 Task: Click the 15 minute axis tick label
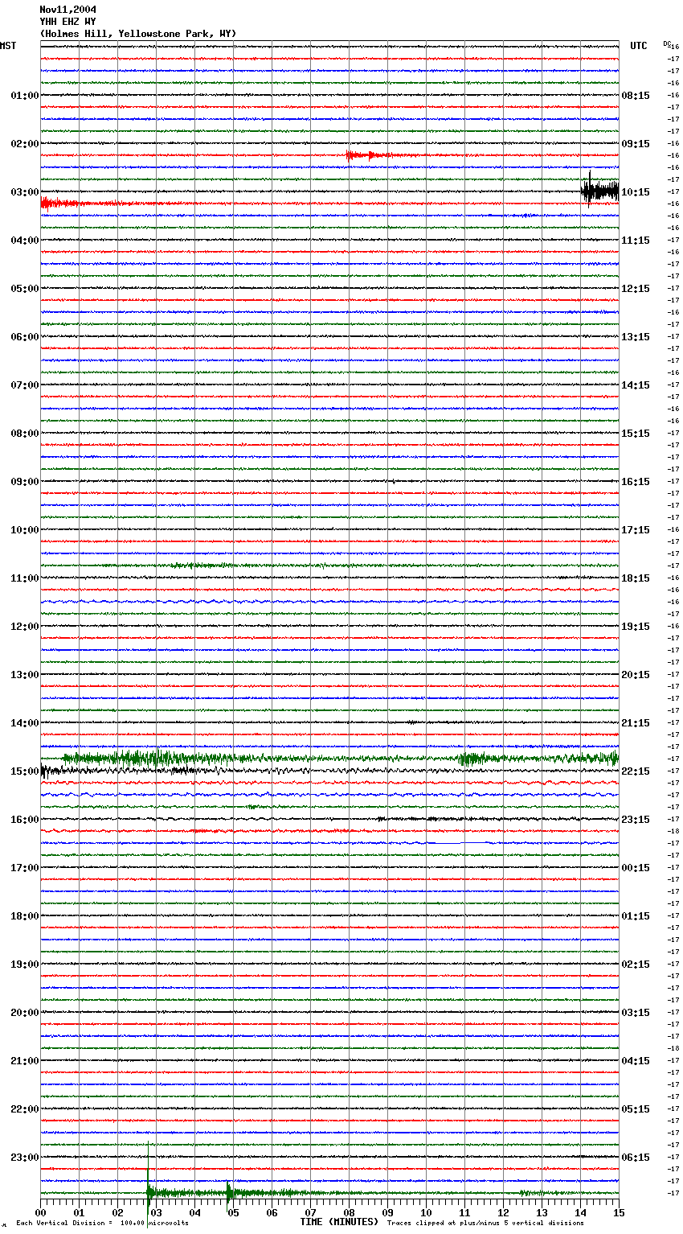pos(619,1213)
